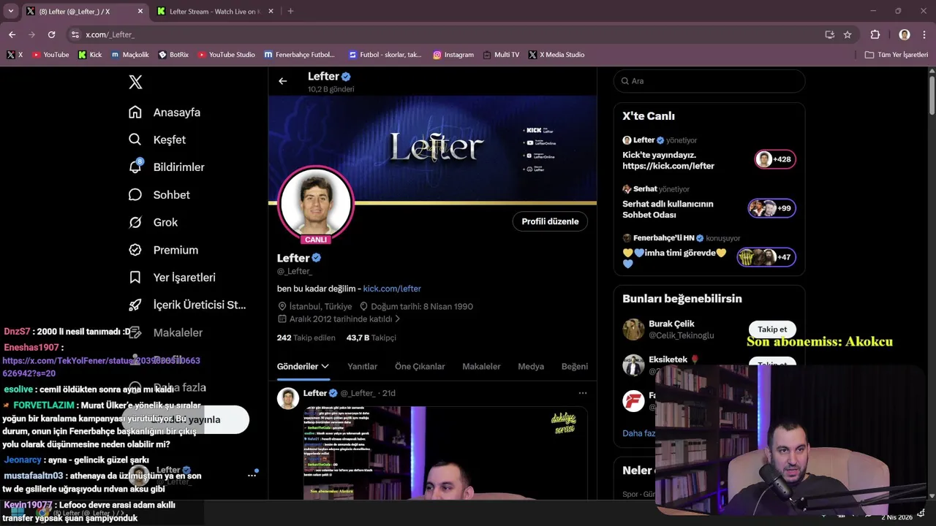This screenshot has height=526, width=936.
Task: Open Bildirimler notifications
Action: click(x=167, y=167)
